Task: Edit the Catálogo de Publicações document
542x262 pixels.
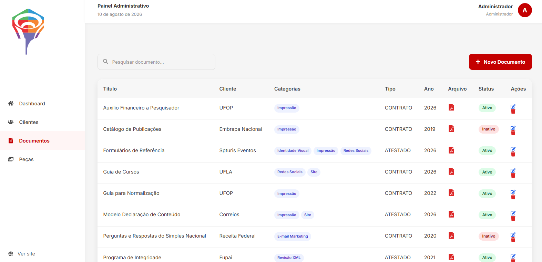Action: coord(513,128)
